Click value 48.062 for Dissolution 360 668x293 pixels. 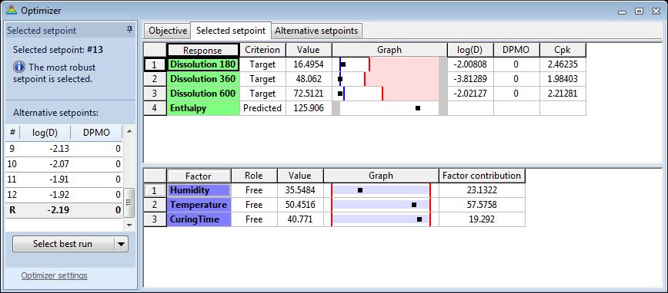309,79
